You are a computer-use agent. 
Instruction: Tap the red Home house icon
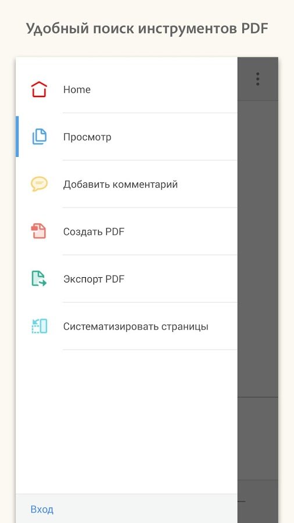tap(39, 89)
